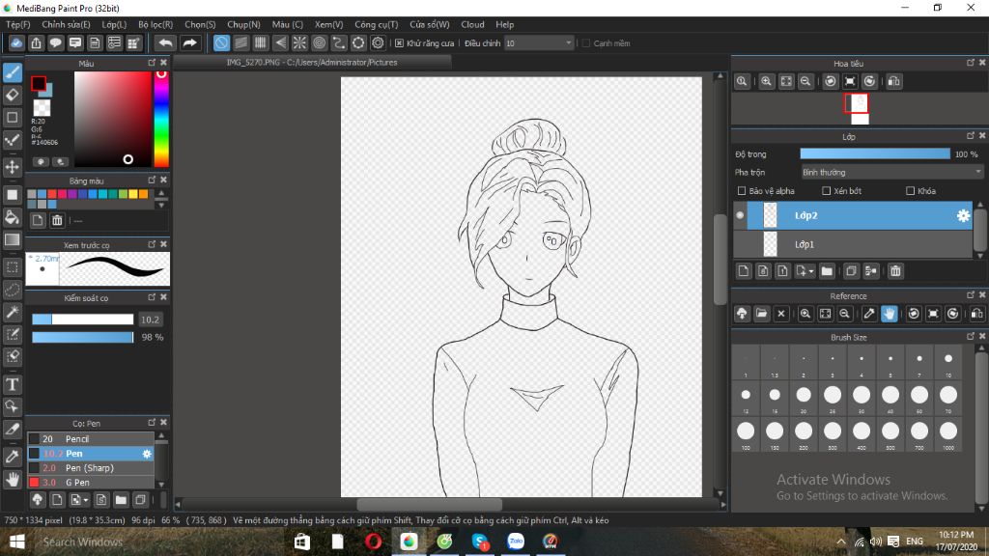Select the G Pen brush
989x556 pixels.
point(77,482)
